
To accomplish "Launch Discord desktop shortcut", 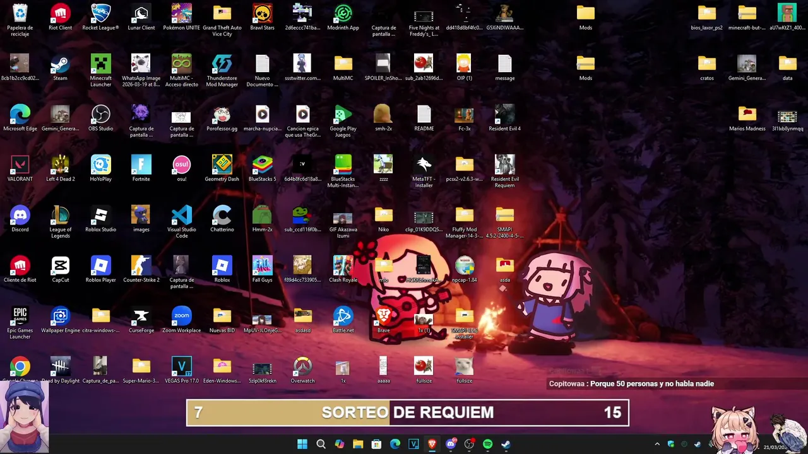I will (x=20, y=219).
